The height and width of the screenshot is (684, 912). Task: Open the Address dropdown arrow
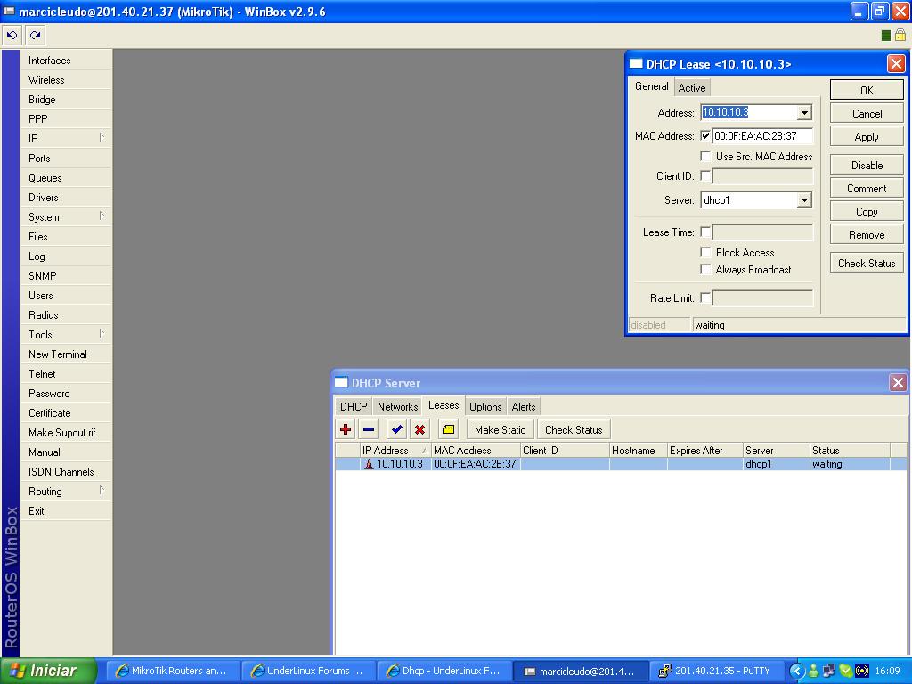click(x=804, y=113)
